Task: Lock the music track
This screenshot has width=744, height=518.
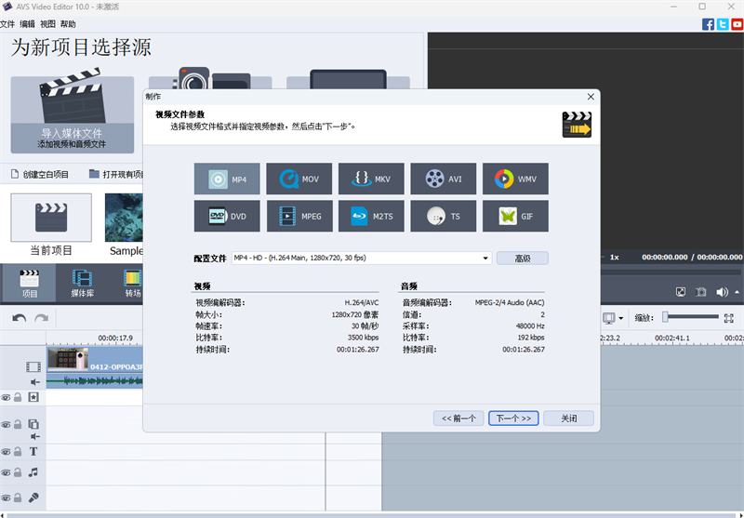Action: tap(18, 472)
